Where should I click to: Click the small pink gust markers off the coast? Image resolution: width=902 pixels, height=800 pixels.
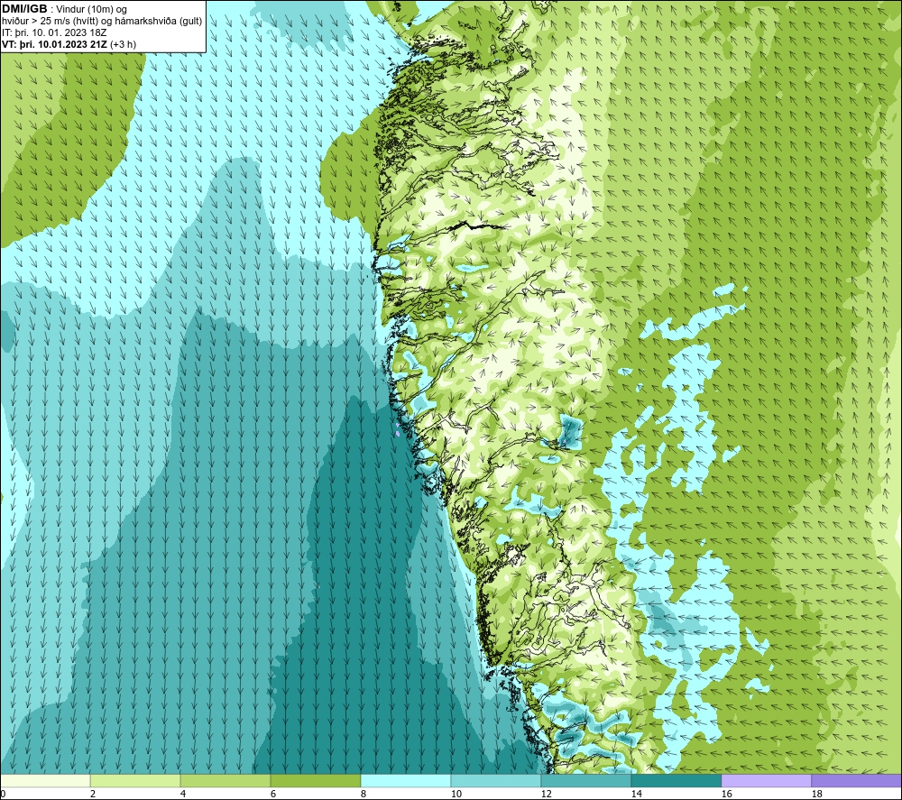398,429
